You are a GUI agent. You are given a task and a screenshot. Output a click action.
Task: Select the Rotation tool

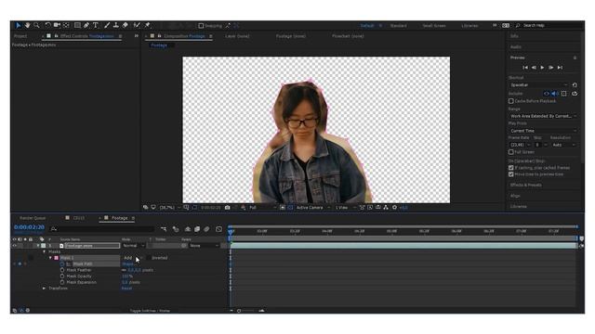[47, 25]
